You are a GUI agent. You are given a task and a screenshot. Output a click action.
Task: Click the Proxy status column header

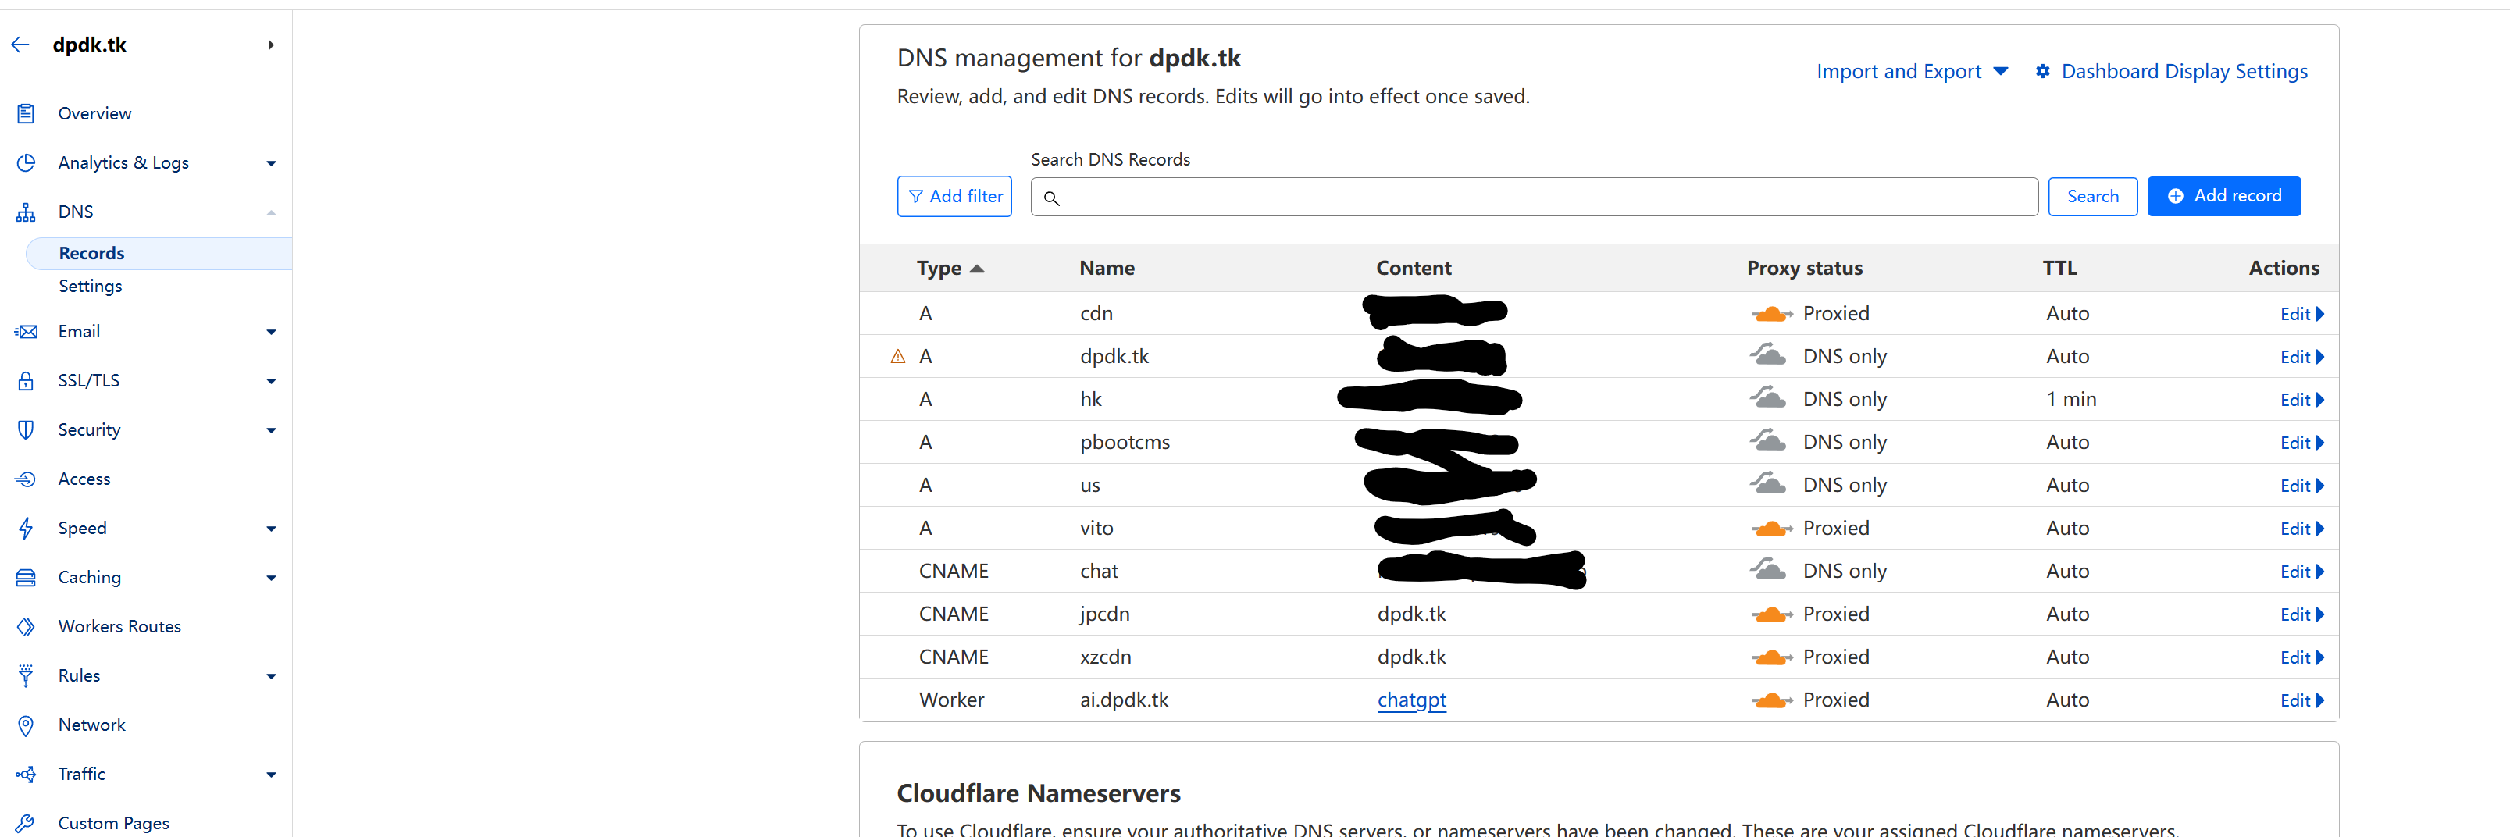(1805, 268)
